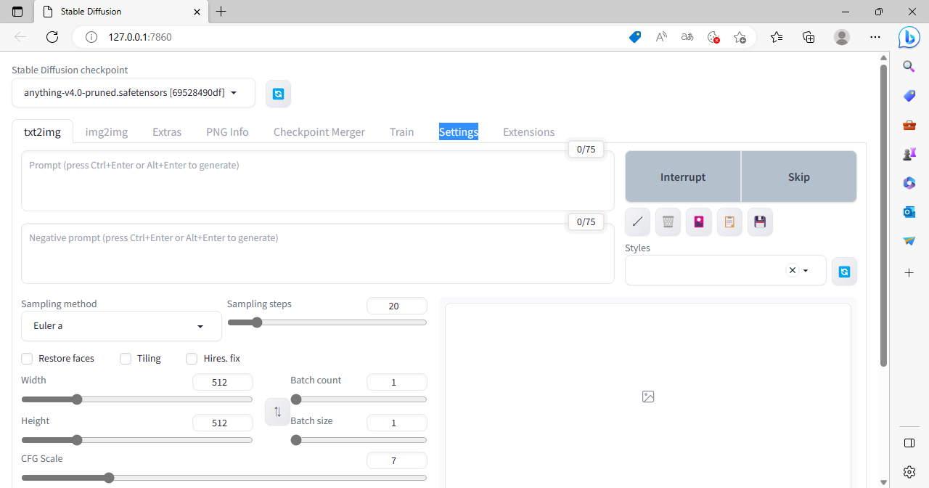
Task: Click the swap width and height icon
Action: (277, 412)
